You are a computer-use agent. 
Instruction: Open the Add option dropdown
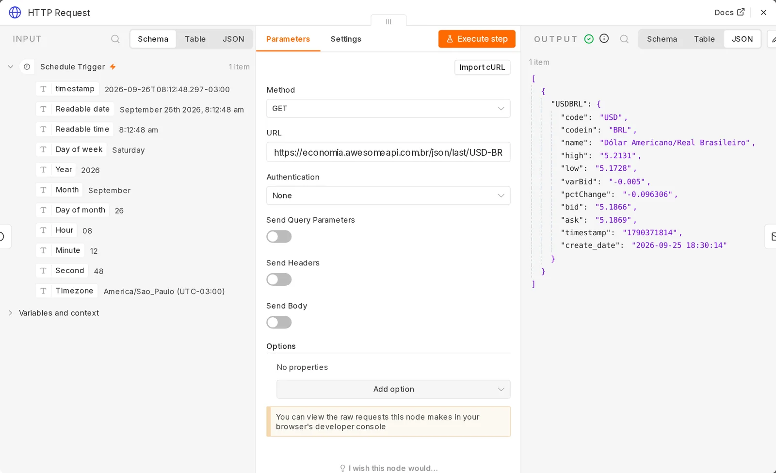(393, 389)
